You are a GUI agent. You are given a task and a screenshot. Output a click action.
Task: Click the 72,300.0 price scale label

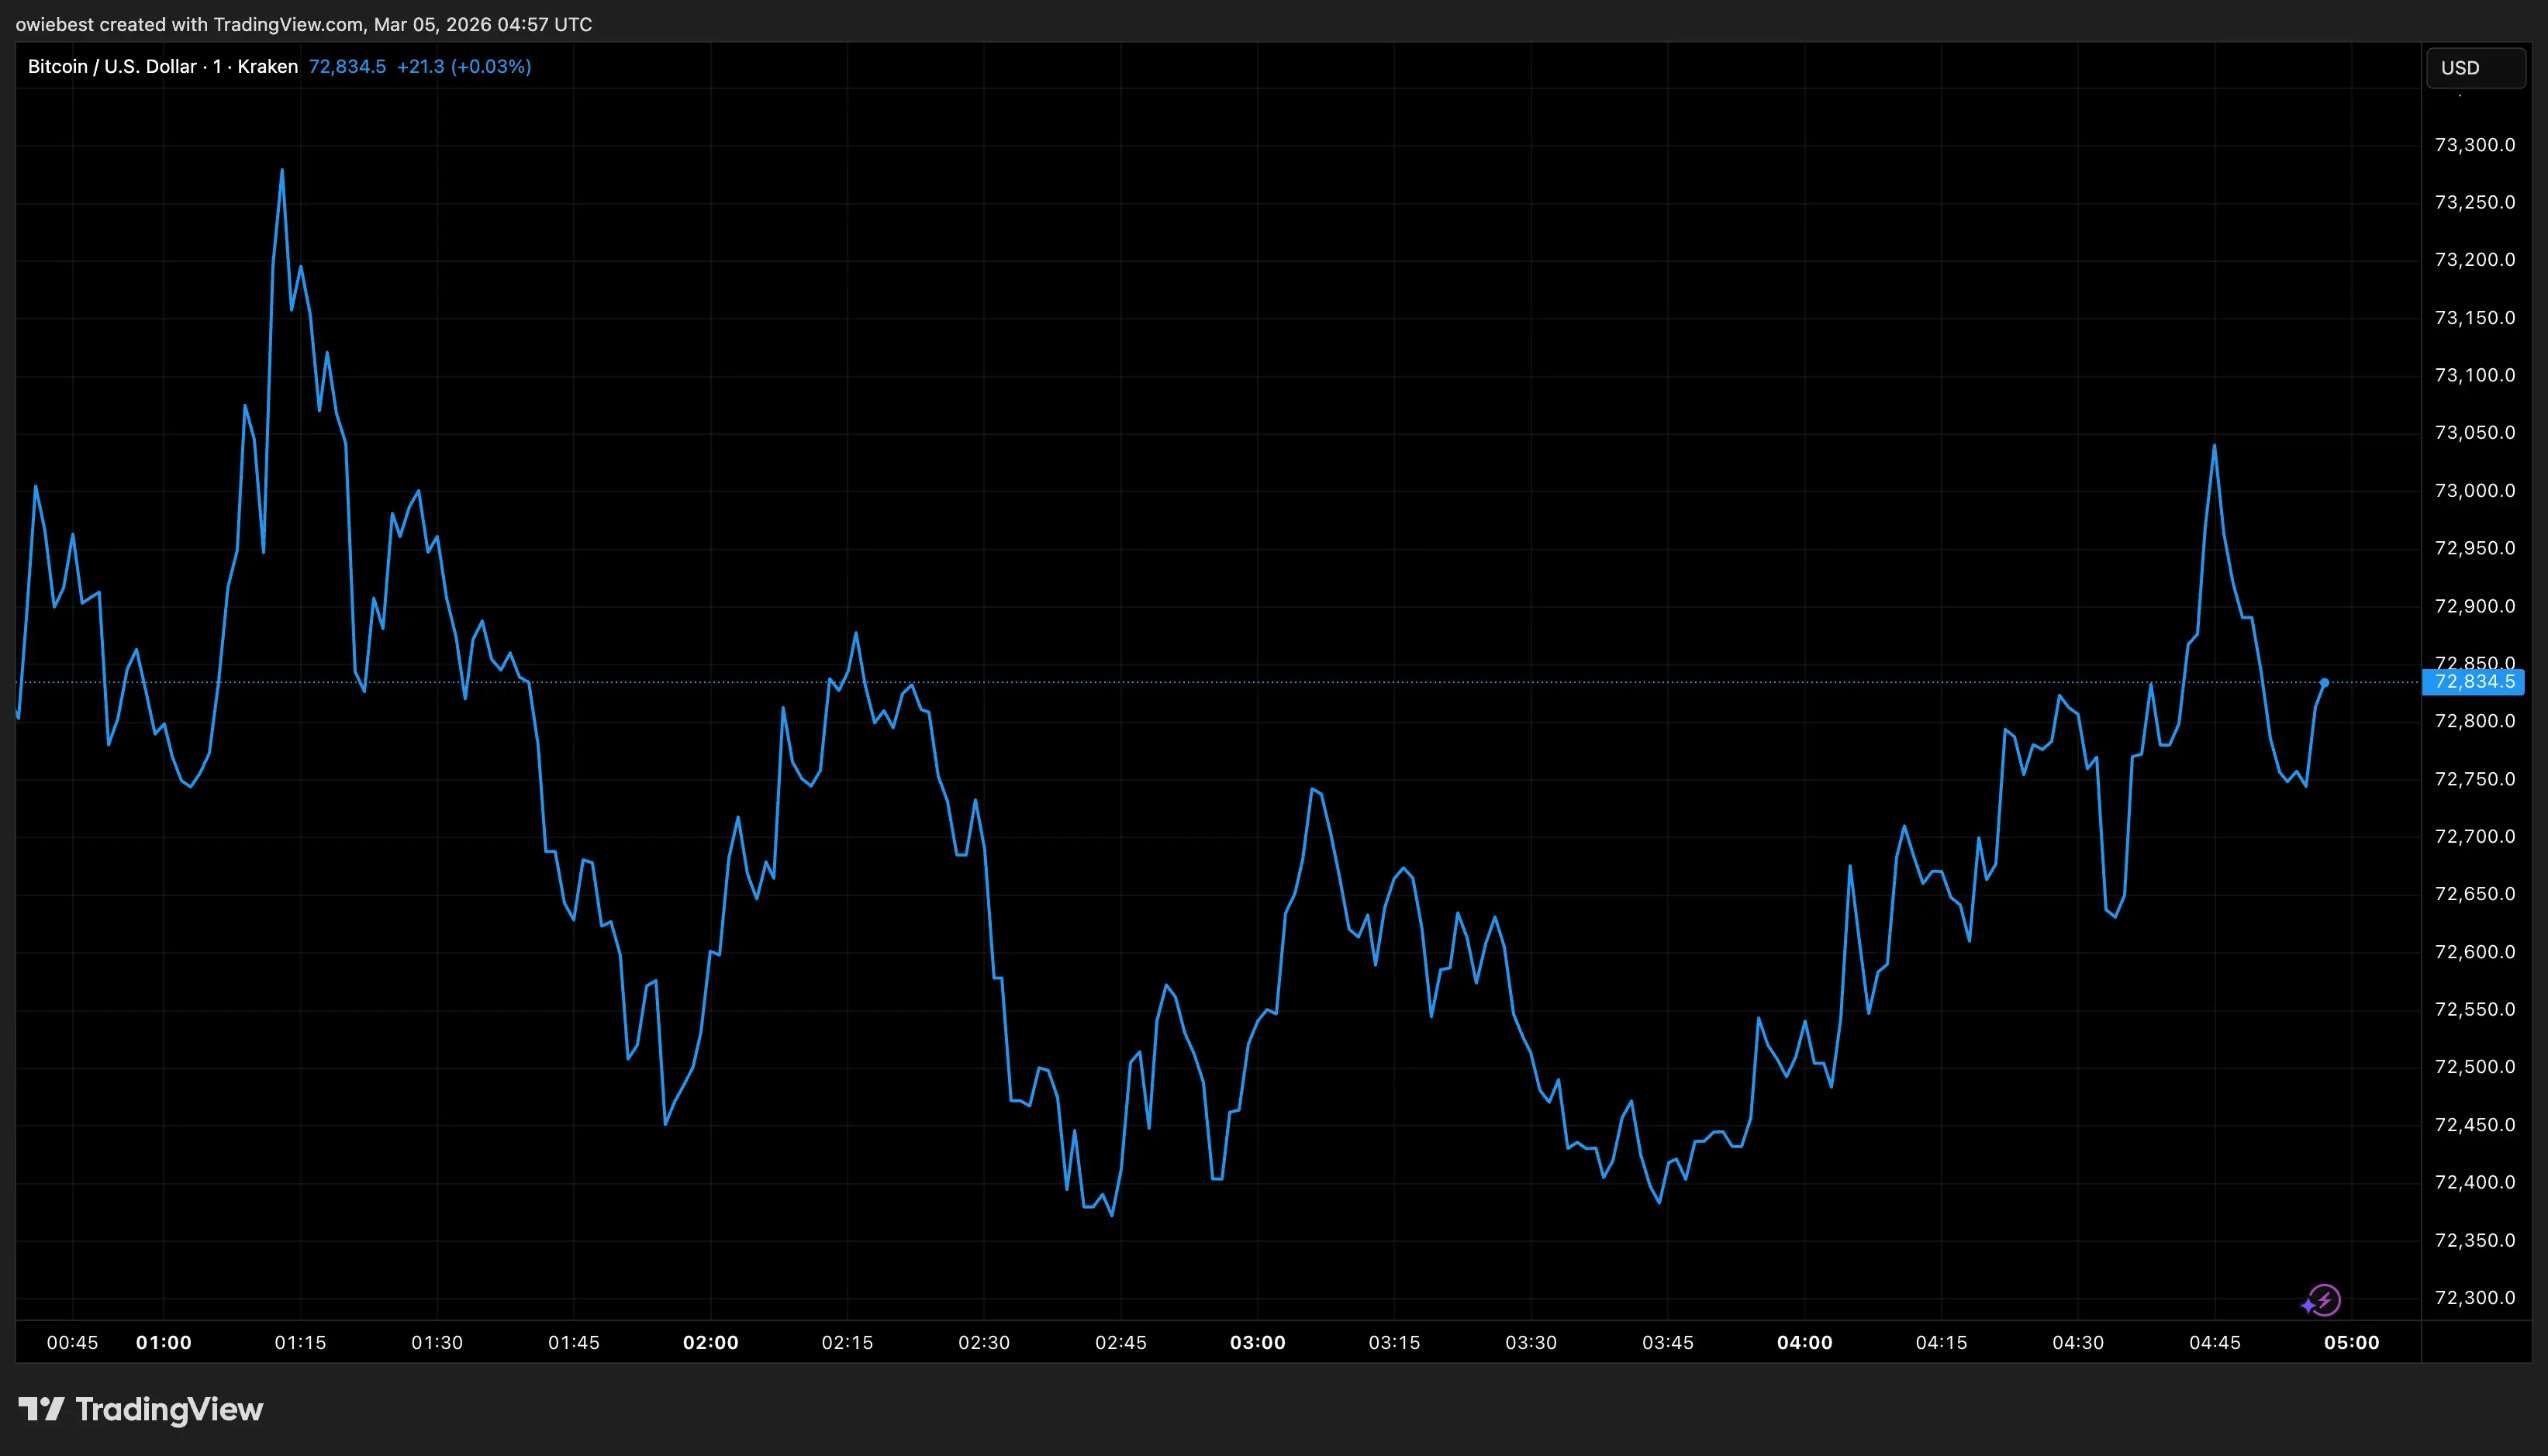point(2474,1298)
